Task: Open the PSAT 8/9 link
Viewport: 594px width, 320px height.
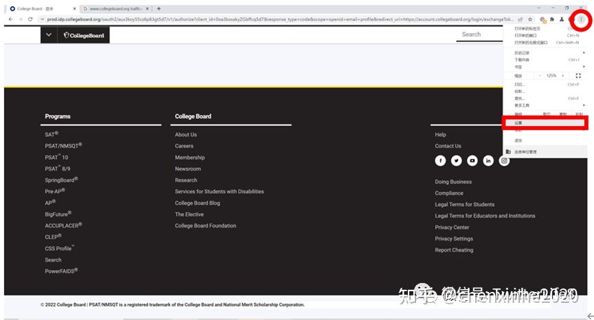Action: coord(58,169)
